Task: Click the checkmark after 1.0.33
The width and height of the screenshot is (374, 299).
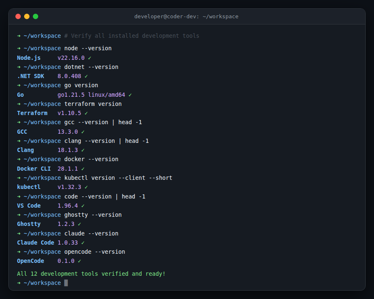Action: point(83,243)
